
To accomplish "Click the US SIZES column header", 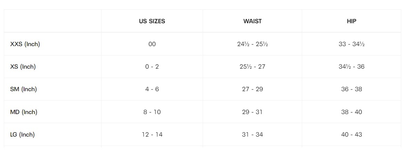I will click(152, 21).
